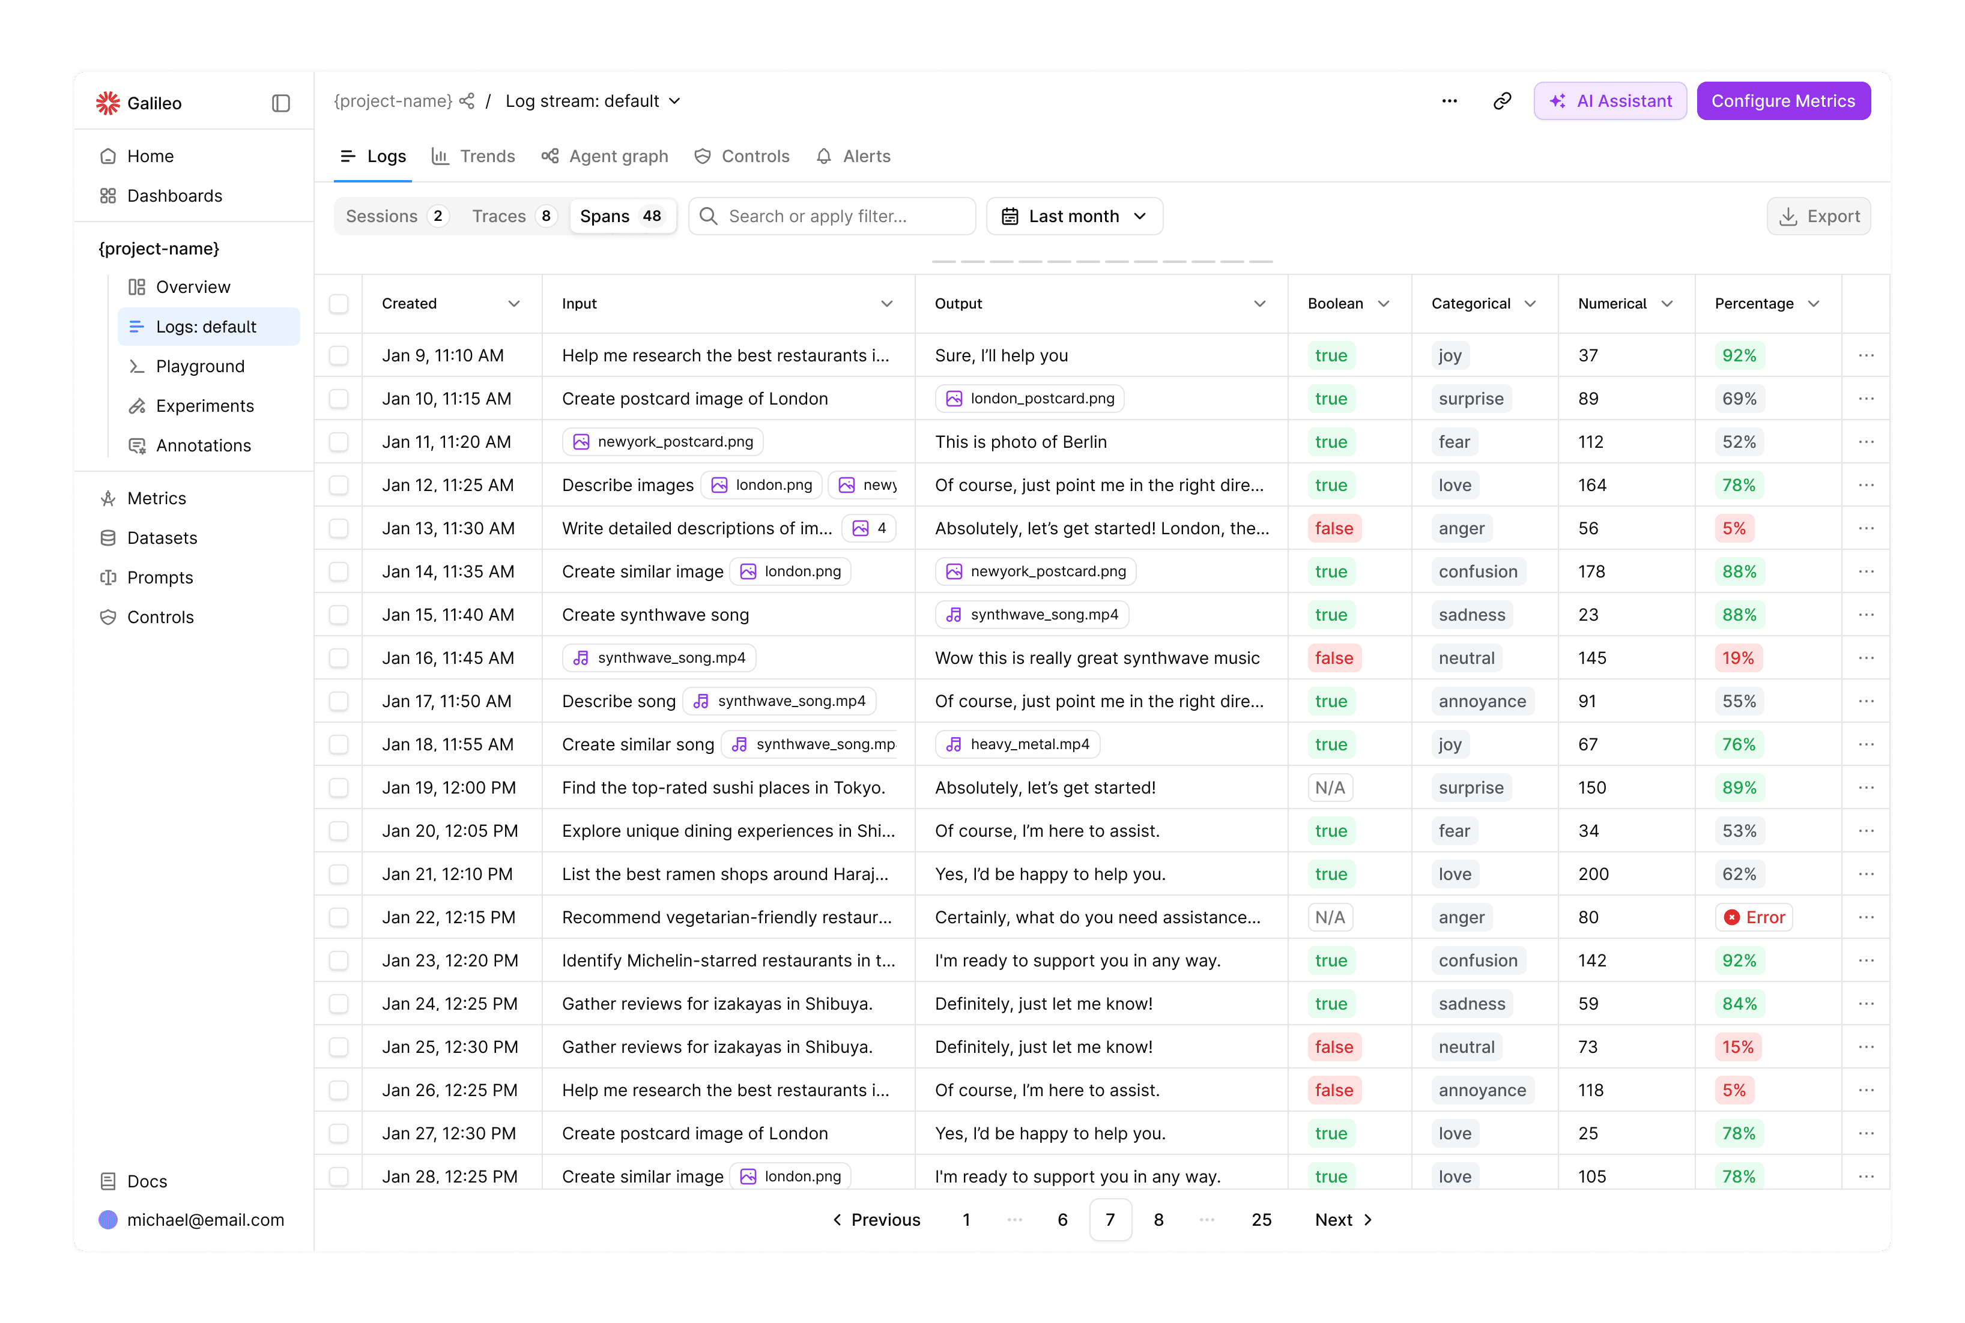Select the Traces view tab
The height and width of the screenshot is (1323, 1965).
click(512, 216)
